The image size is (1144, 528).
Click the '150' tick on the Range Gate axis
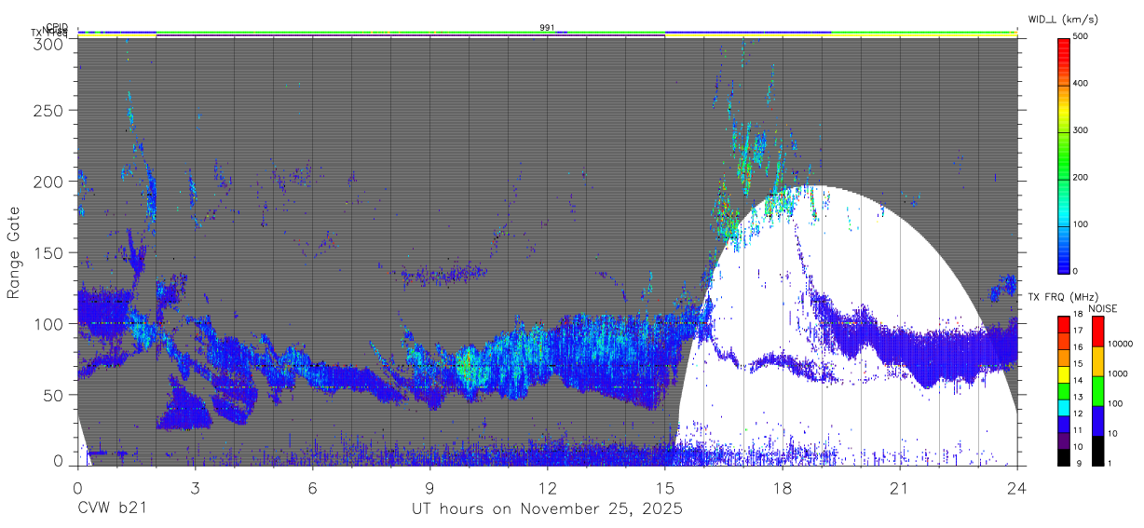50,252
